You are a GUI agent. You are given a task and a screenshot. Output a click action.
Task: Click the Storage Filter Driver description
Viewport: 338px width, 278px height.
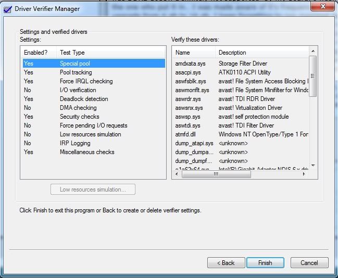(243, 64)
